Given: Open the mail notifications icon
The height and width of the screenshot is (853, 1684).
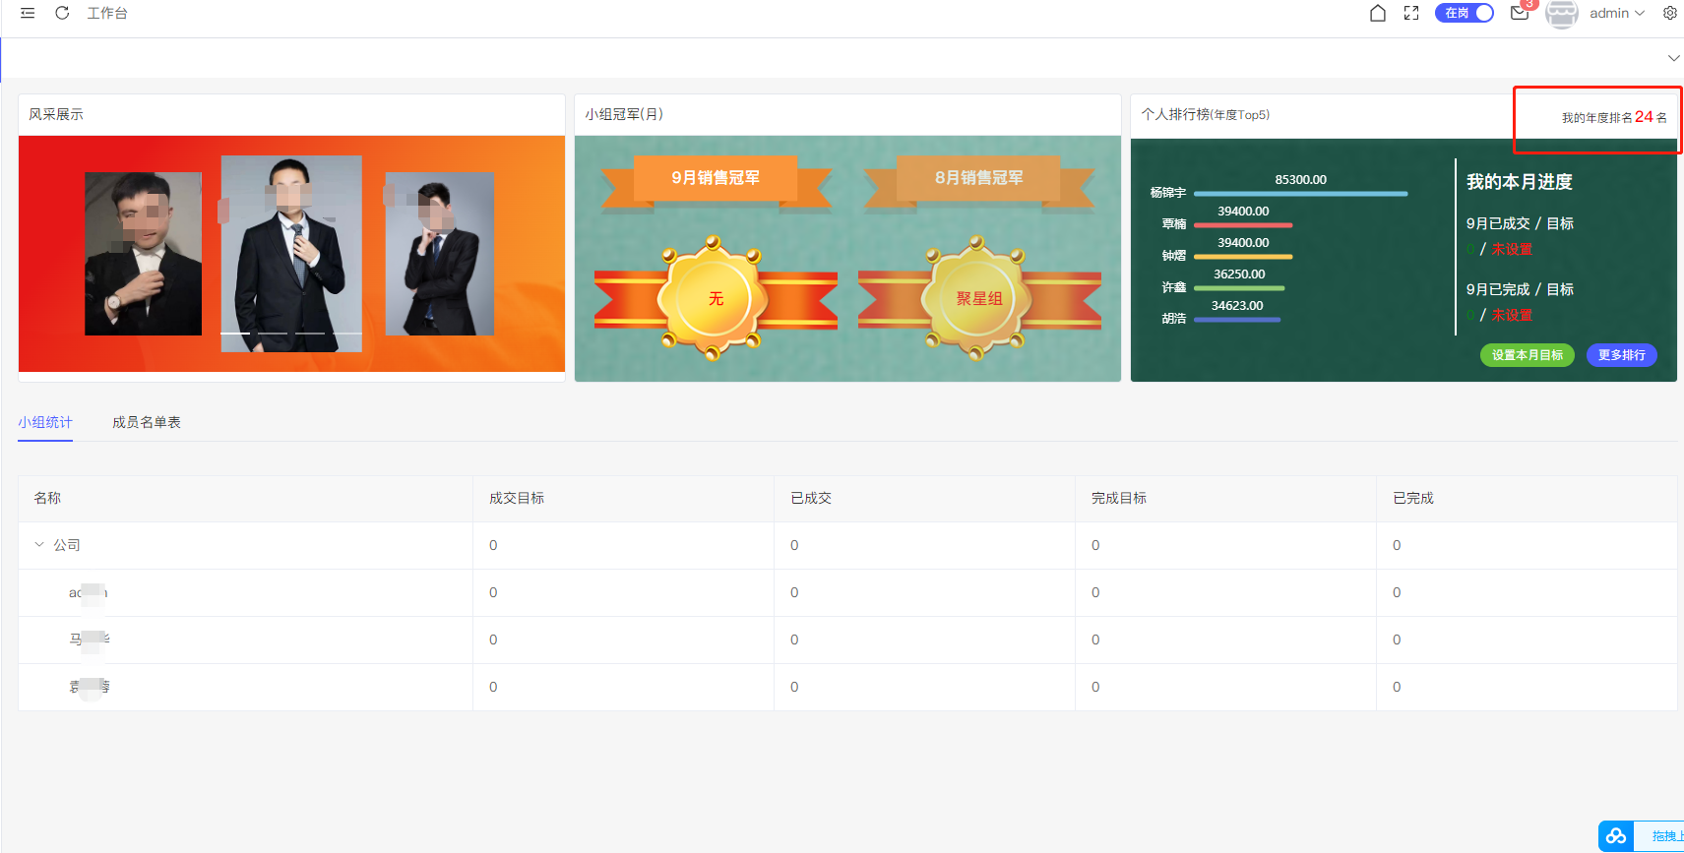Looking at the screenshot, I should pyautogui.click(x=1520, y=13).
